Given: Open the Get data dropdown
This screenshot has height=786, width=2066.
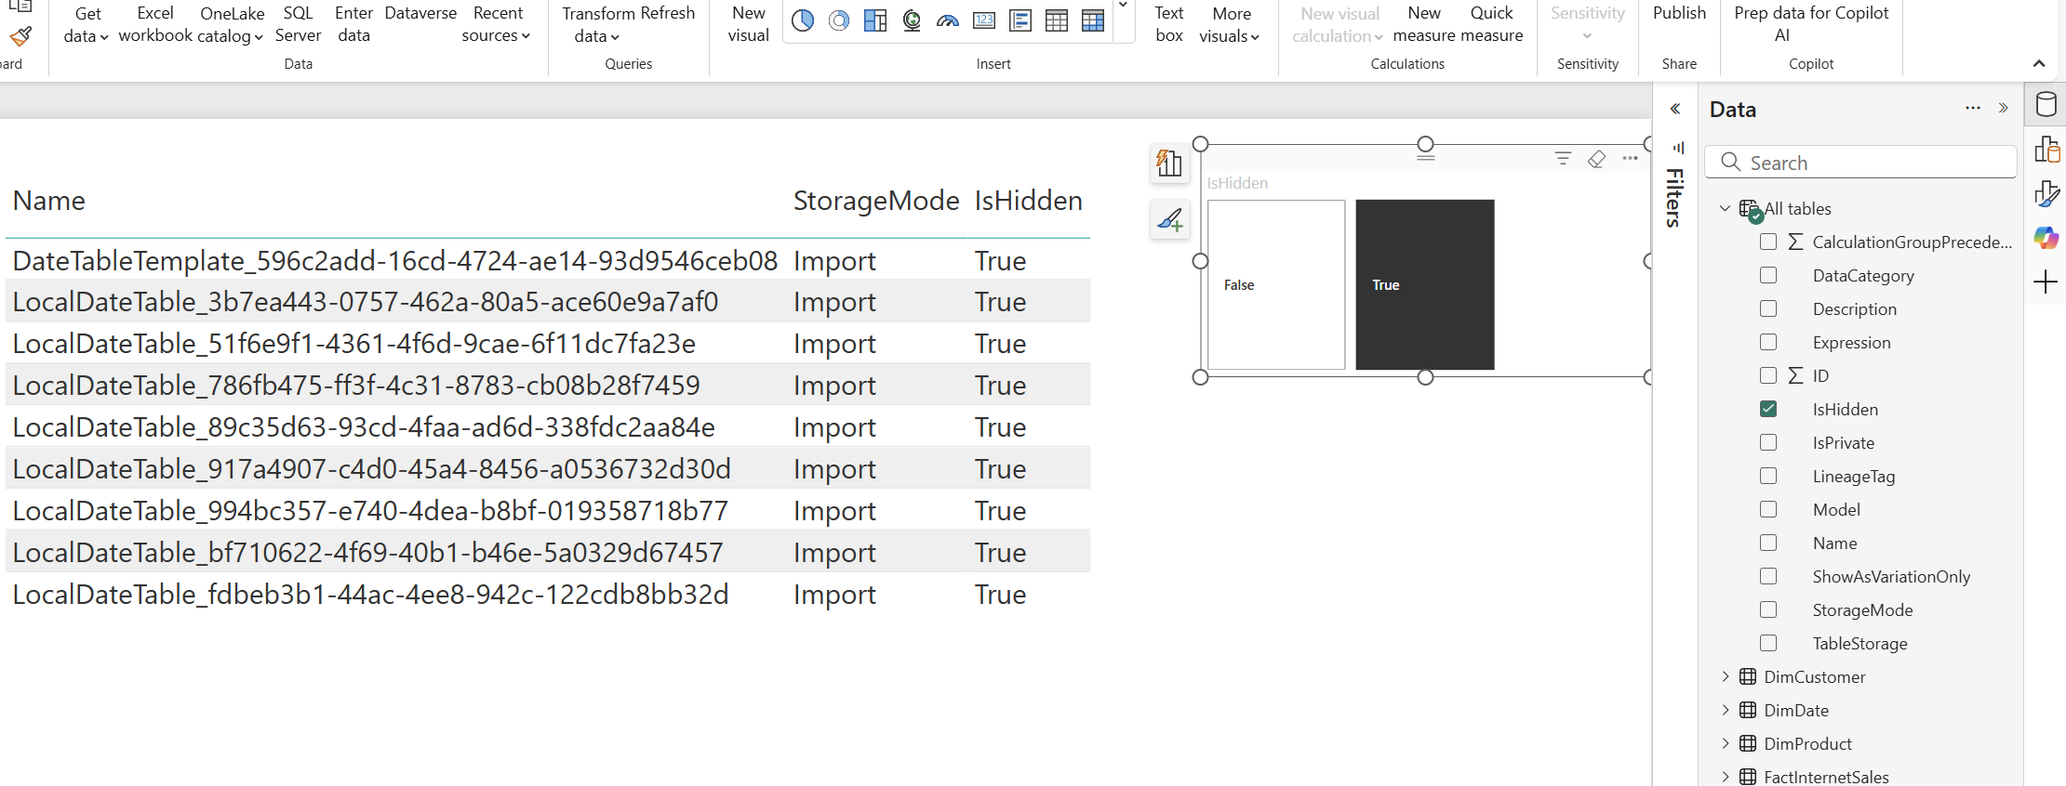Looking at the screenshot, I should pyautogui.click(x=87, y=25).
